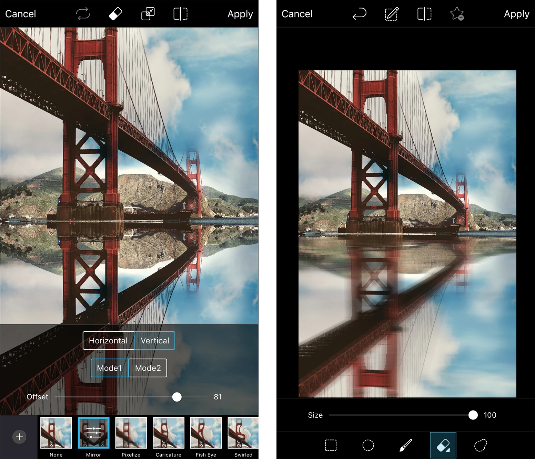Screen dimensions: 535x459
Task: Enable Mode2 mirror option
Action: pyautogui.click(x=148, y=368)
